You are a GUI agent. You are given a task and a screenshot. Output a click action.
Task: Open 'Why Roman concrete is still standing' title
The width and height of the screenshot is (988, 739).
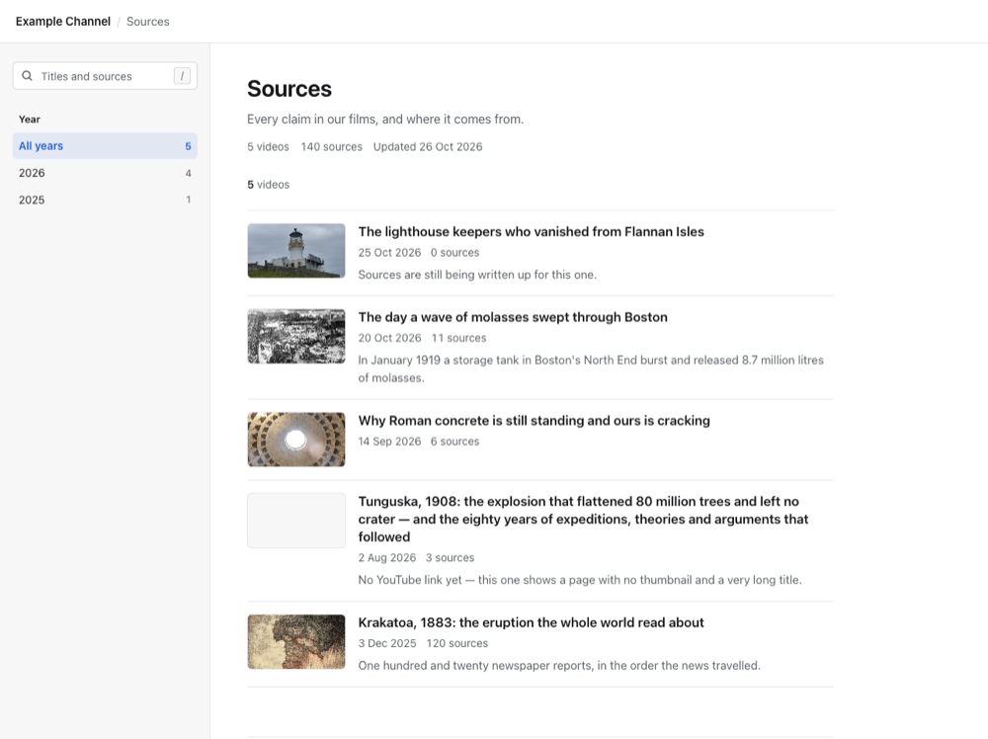pos(535,420)
